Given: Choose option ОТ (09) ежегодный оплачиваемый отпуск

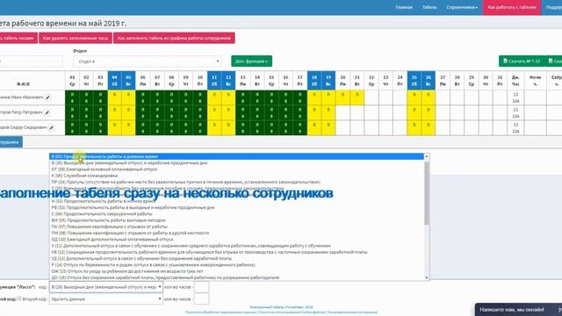Looking at the screenshot, I should [236, 169].
